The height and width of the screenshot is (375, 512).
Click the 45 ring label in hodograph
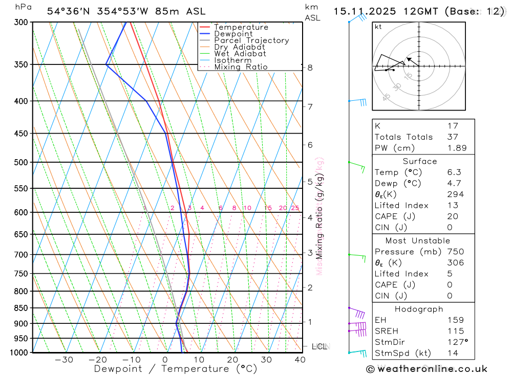387,97
